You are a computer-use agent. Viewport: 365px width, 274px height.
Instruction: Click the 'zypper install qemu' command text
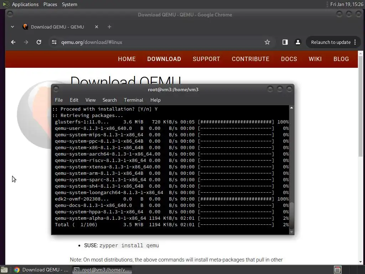(x=129, y=245)
